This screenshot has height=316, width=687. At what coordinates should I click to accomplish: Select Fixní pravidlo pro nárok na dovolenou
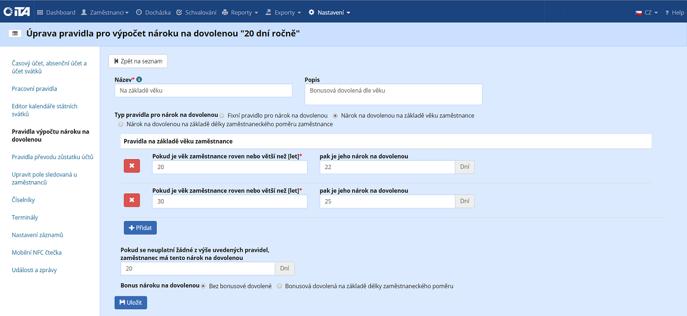(222, 115)
